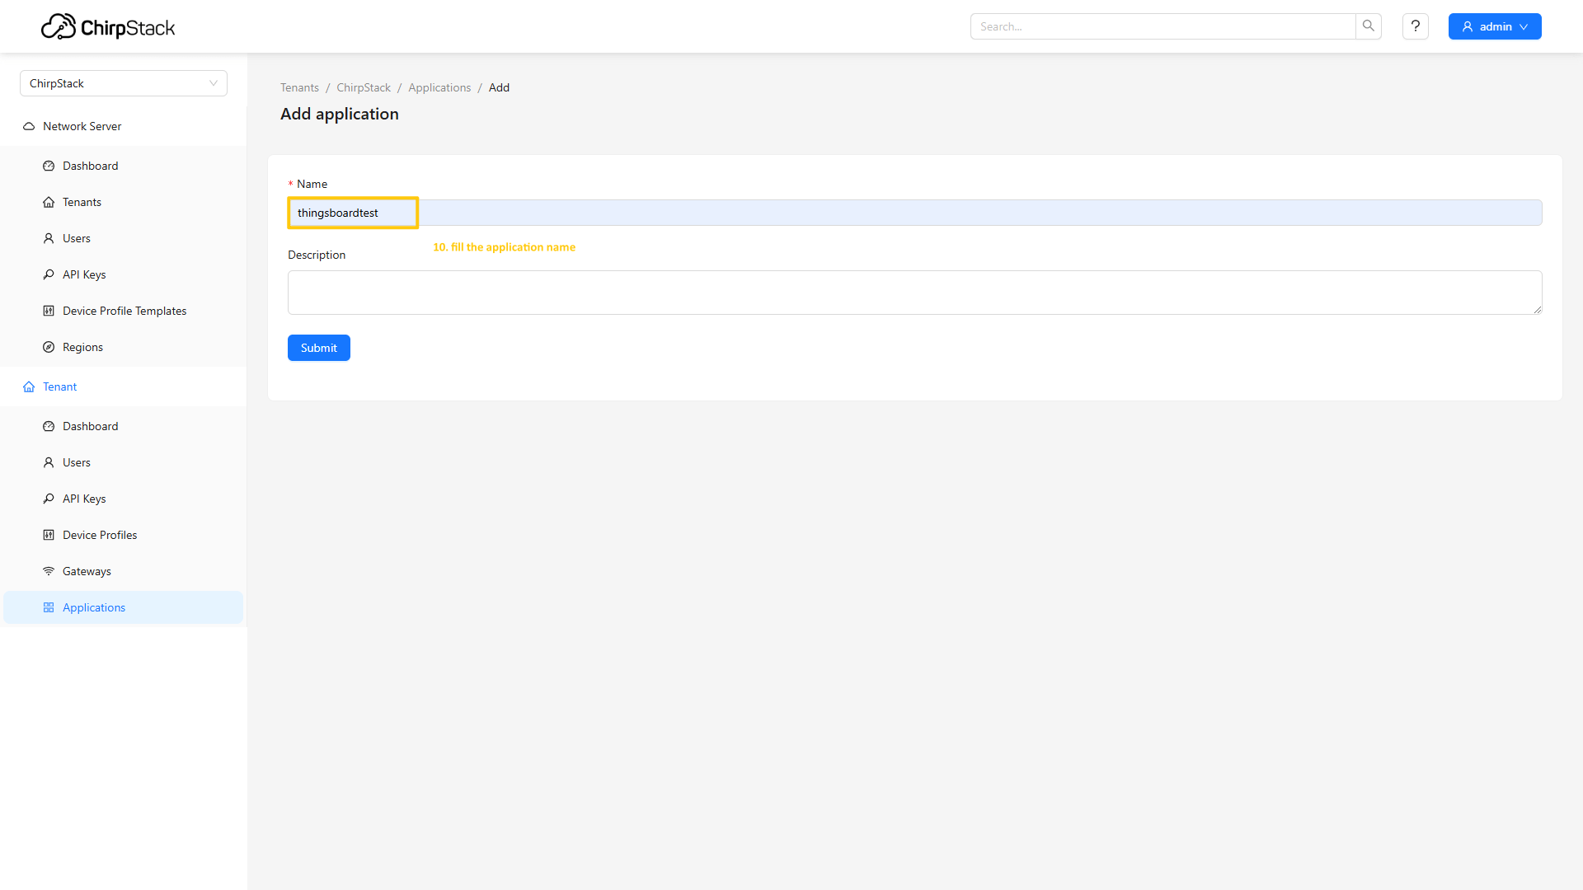Open the help question mark icon
1583x890 pixels.
click(x=1415, y=26)
